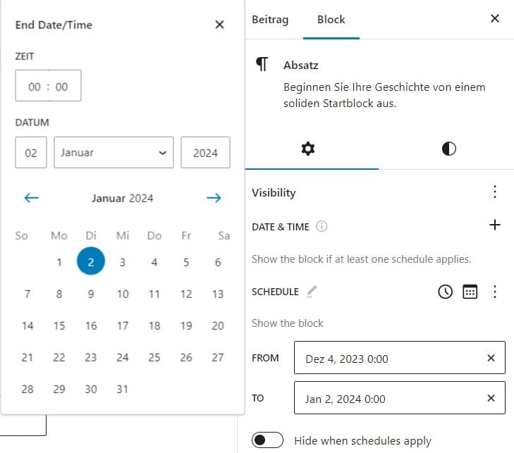514x453 pixels.
Task: Open Schedule options three-dot menu
Action: [495, 292]
